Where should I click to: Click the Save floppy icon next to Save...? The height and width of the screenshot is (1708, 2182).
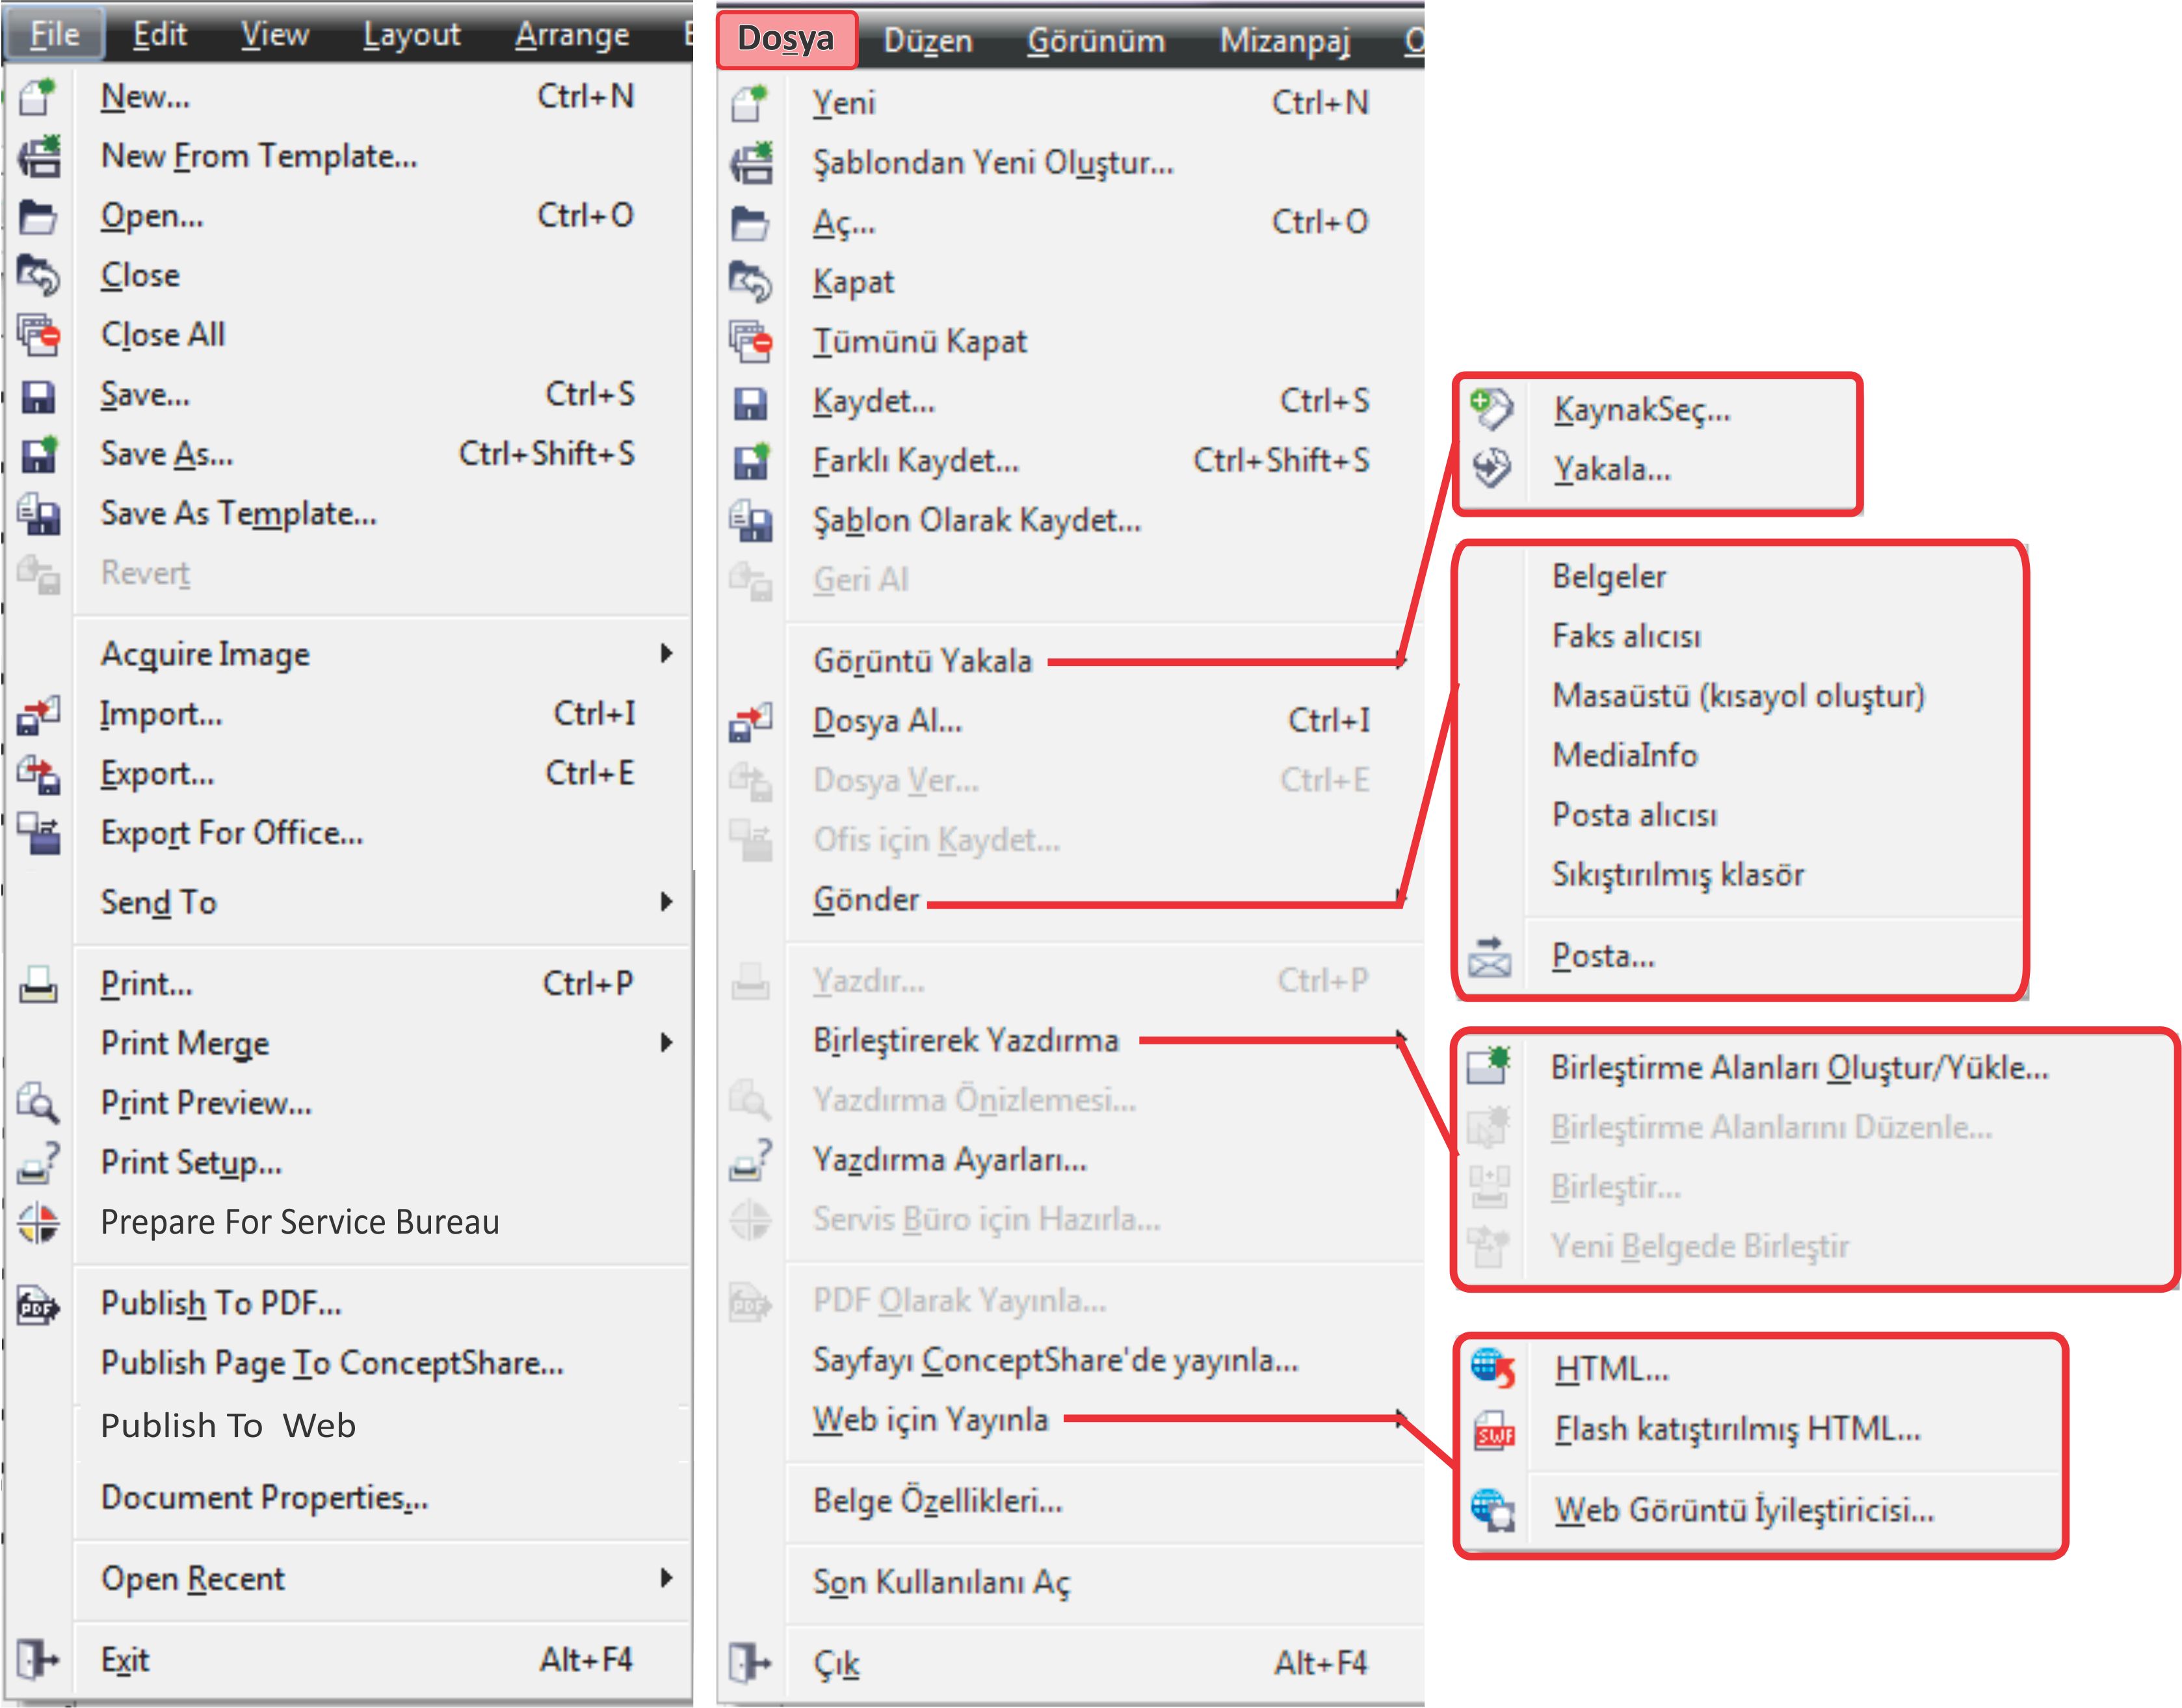click(x=38, y=396)
